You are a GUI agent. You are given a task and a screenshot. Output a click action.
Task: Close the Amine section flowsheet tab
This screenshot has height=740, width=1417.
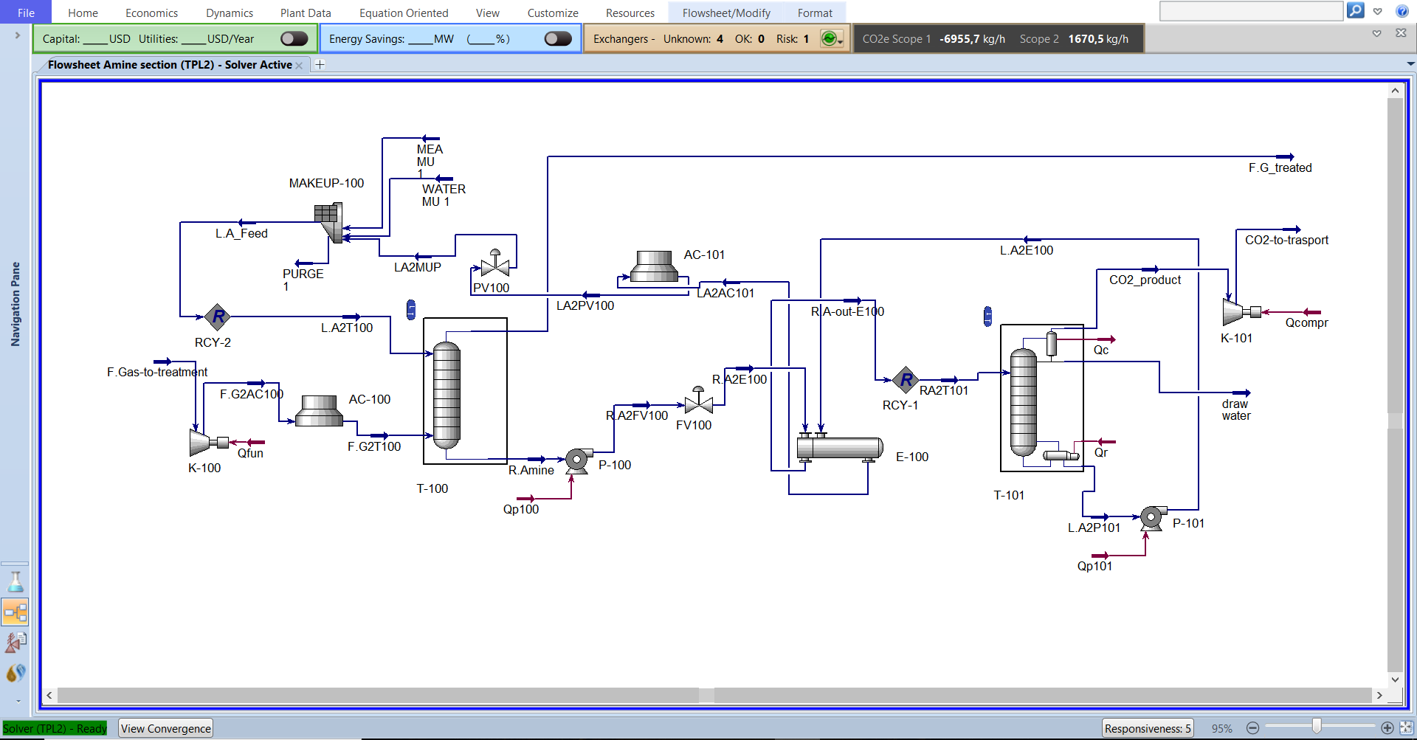299,65
